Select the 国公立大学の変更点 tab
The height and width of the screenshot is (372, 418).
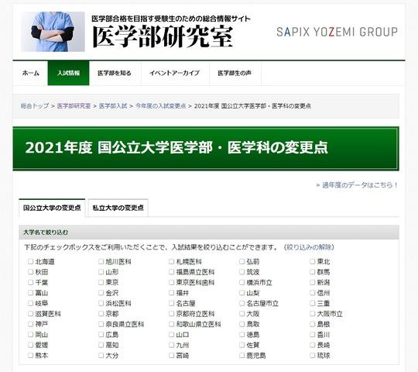[x=52, y=208]
